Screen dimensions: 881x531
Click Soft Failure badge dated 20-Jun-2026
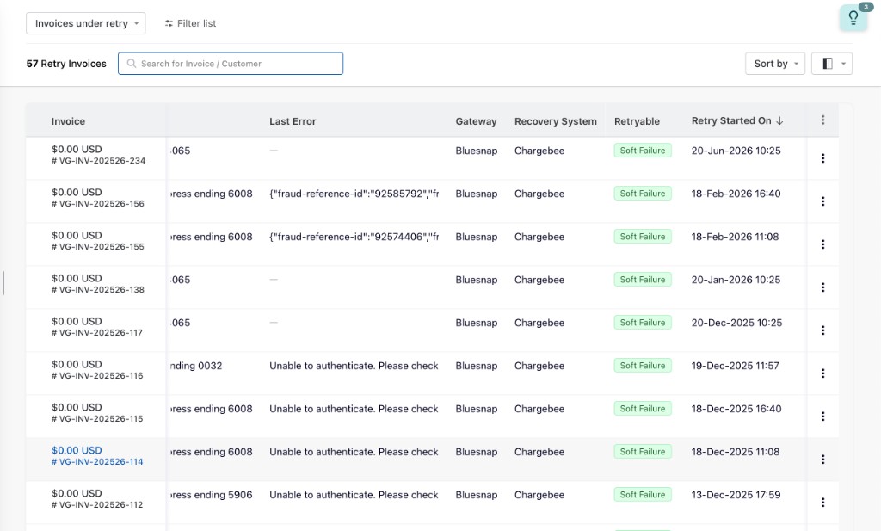(642, 151)
